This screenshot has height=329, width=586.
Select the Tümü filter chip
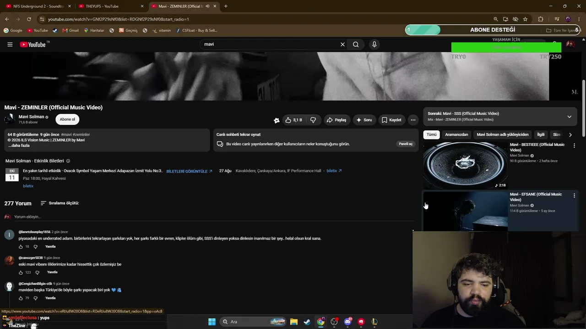point(432,135)
